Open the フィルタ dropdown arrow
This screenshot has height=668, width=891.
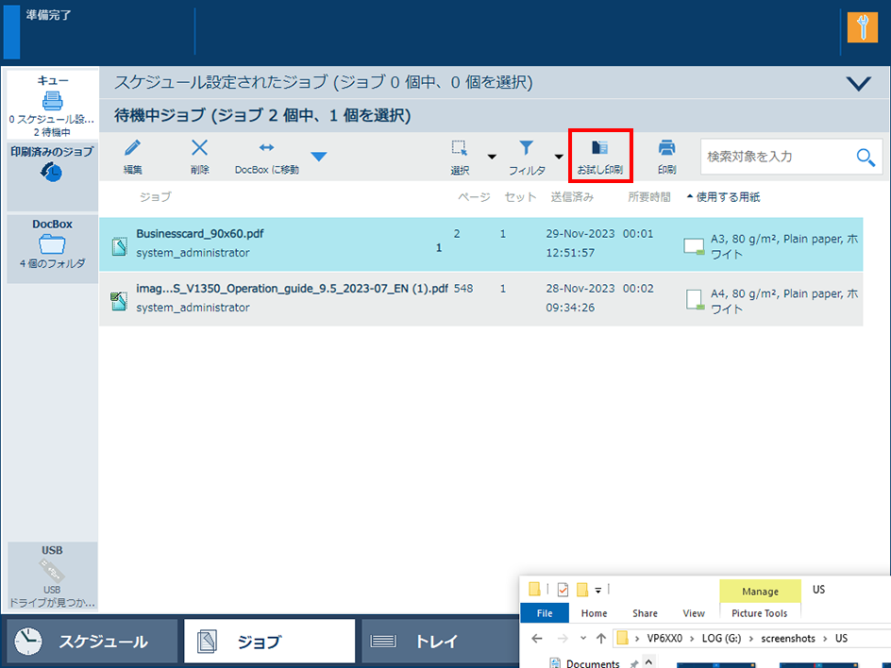559,157
